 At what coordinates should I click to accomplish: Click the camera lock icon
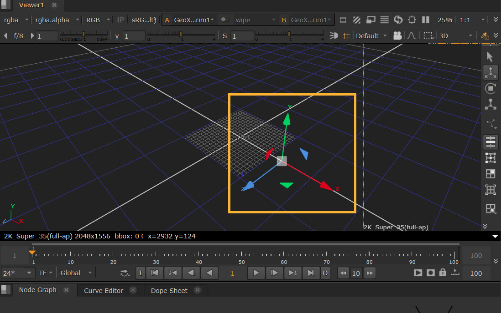[397, 35]
